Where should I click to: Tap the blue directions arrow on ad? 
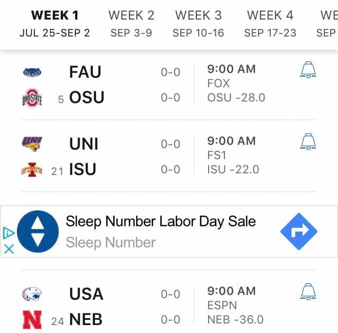point(299,232)
